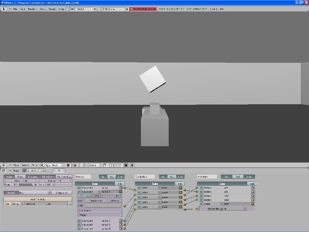Toggle the layer lock icon in 3D header
309x232 pixels.
(126, 165)
